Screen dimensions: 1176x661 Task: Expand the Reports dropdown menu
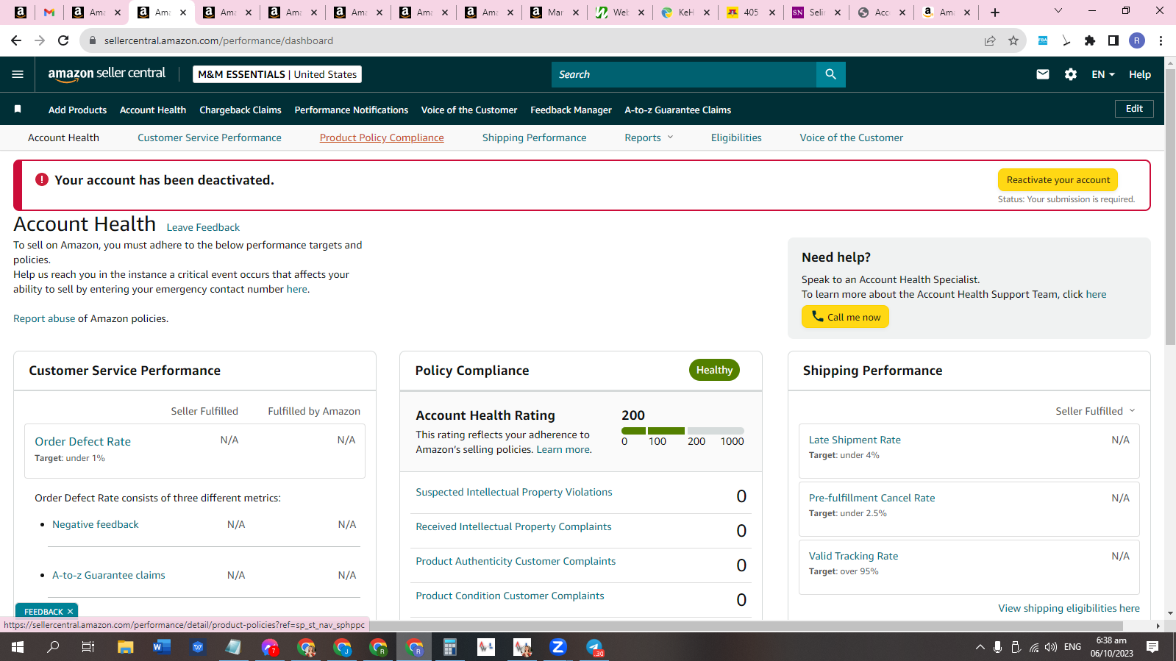pyautogui.click(x=649, y=137)
